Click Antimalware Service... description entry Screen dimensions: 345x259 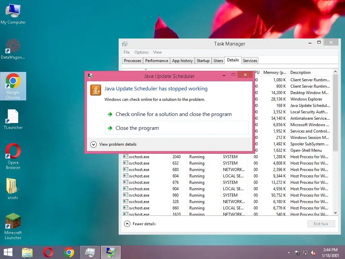(310, 118)
